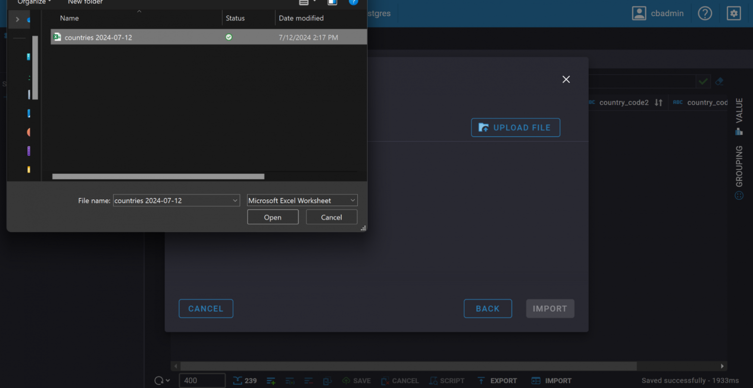The height and width of the screenshot is (388, 753).
Task: Open the GROUPING side panel tab
Action: point(739,172)
